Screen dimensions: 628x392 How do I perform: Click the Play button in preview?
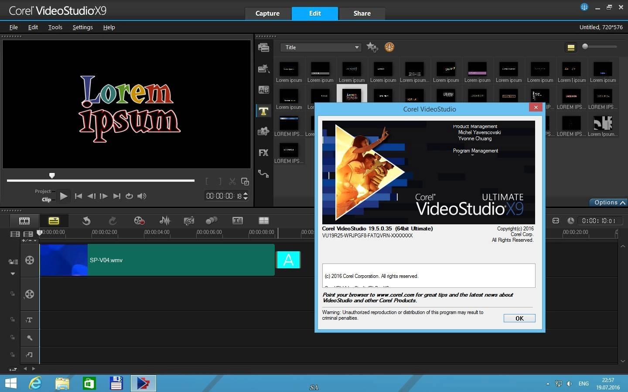pyautogui.click(x=64, y=196)
